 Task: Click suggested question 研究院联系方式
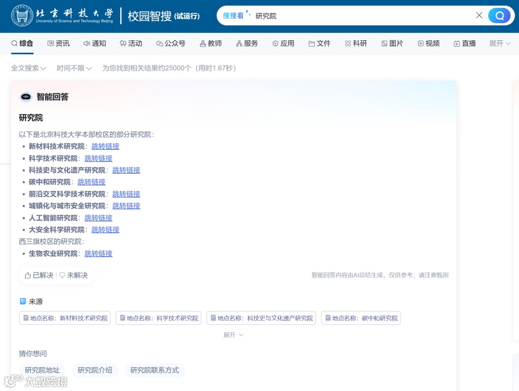[154, 370]
